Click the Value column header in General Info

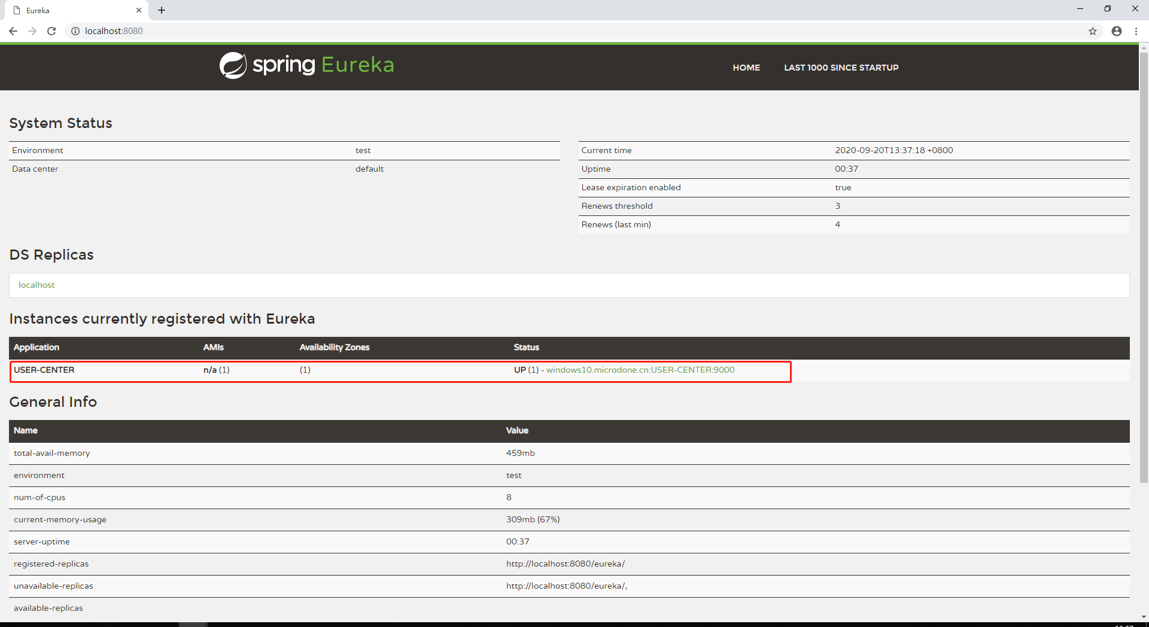pyautogui.click(x=517, y=430)
